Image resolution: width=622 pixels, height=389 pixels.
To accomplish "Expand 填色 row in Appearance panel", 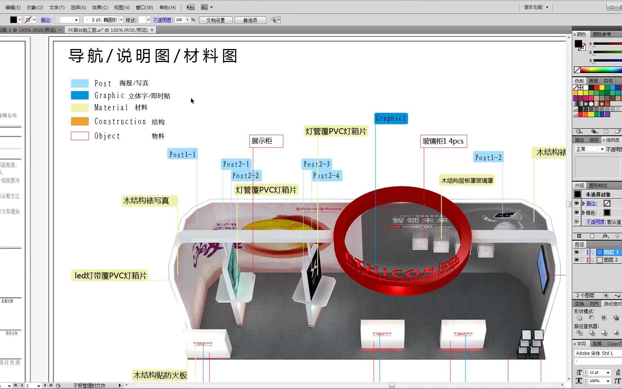I will tap(583, 212).
